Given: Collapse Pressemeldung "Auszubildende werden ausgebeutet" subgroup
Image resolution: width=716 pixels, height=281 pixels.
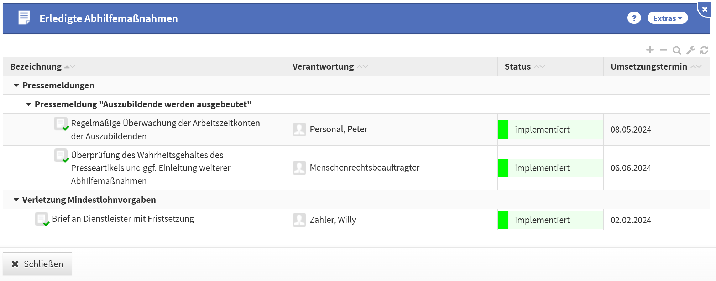Looking at the screenshot, I should 28,104.
